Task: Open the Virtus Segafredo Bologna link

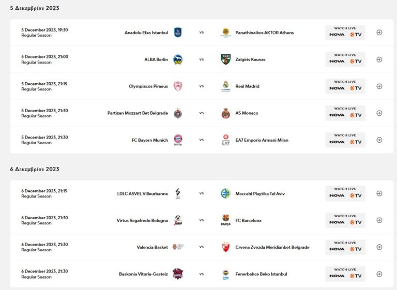Action: click(x=142, y=221)
